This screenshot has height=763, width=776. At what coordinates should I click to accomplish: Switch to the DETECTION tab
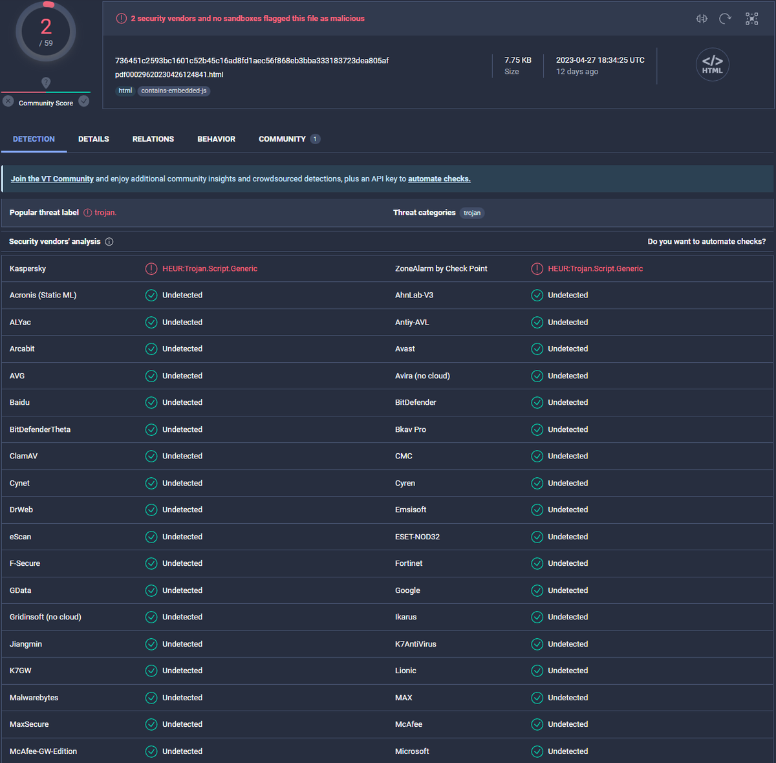(34, 139)
